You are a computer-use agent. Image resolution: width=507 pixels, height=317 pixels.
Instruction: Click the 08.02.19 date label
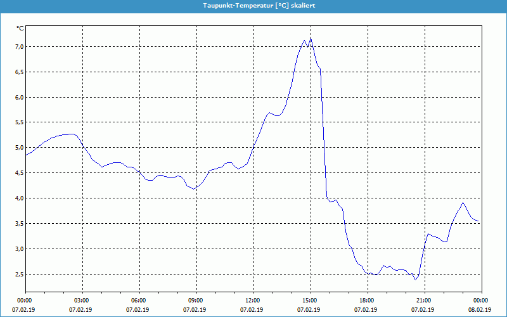[x=480, y=310]
